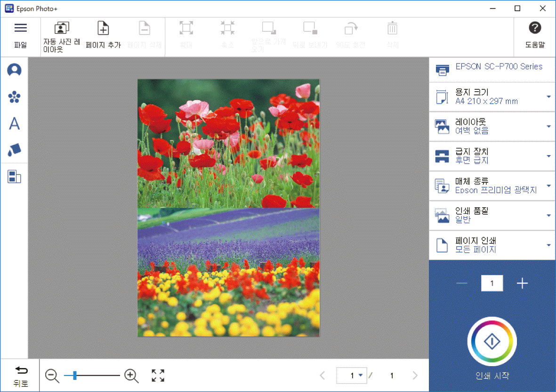
Task: Increase copies with the plus button
Action: tap(522, 283)
